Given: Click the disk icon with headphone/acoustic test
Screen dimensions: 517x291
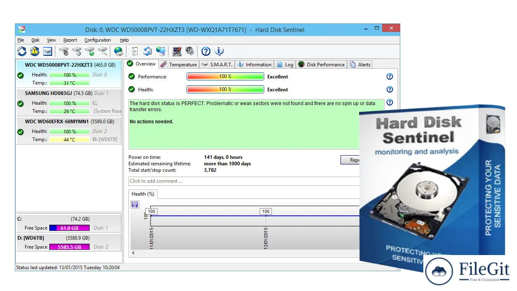Looking at the screenshot, I should (64, 51).
